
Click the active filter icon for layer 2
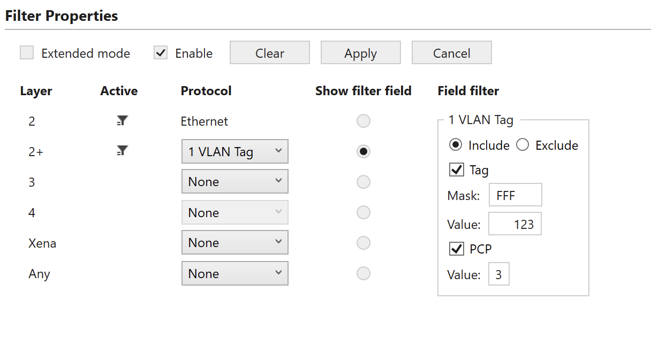pos(122,121)
